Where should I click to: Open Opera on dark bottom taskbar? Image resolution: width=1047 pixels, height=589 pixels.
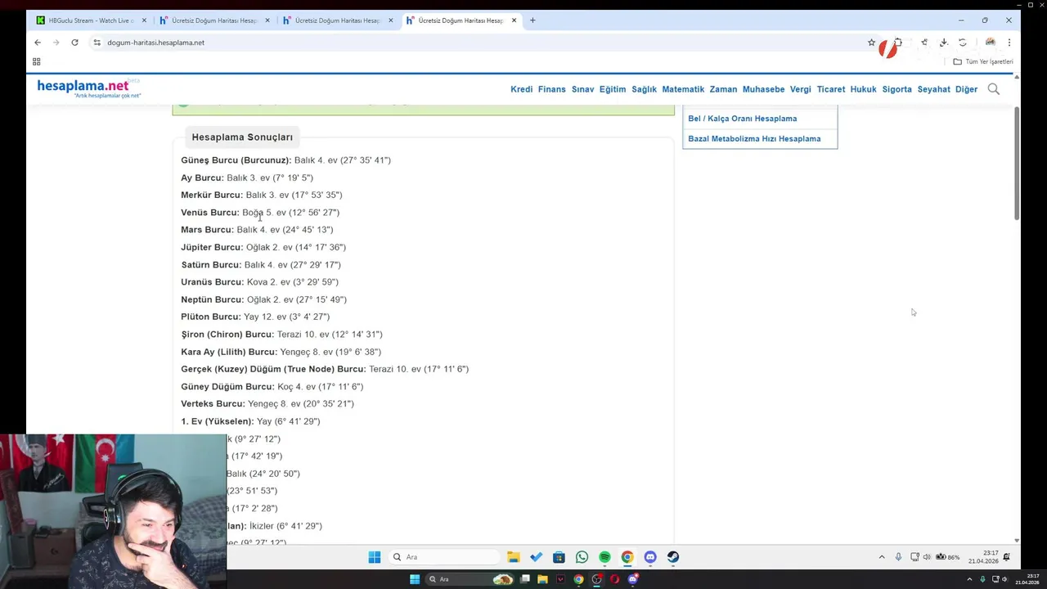614,579
